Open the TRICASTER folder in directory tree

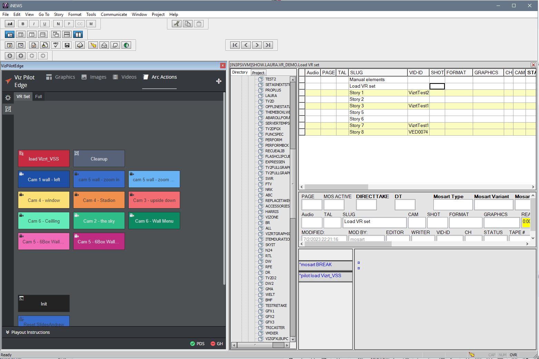click(x=275, y=328)
